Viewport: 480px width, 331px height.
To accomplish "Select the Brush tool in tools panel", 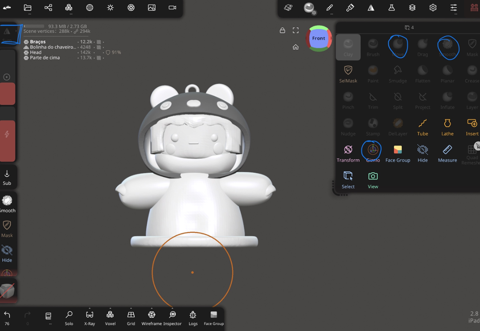I will point(373,47).
